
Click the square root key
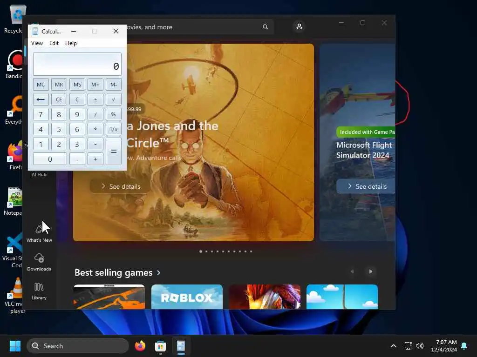click(x=114, y=99)
